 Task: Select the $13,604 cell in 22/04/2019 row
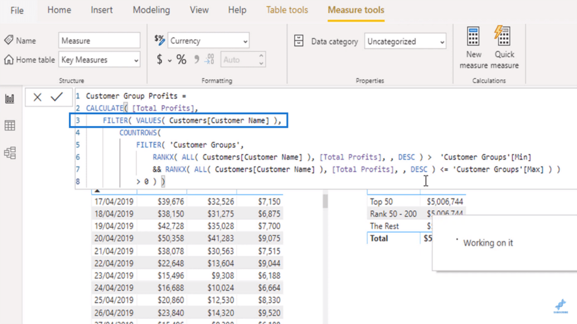click(220, 263)
